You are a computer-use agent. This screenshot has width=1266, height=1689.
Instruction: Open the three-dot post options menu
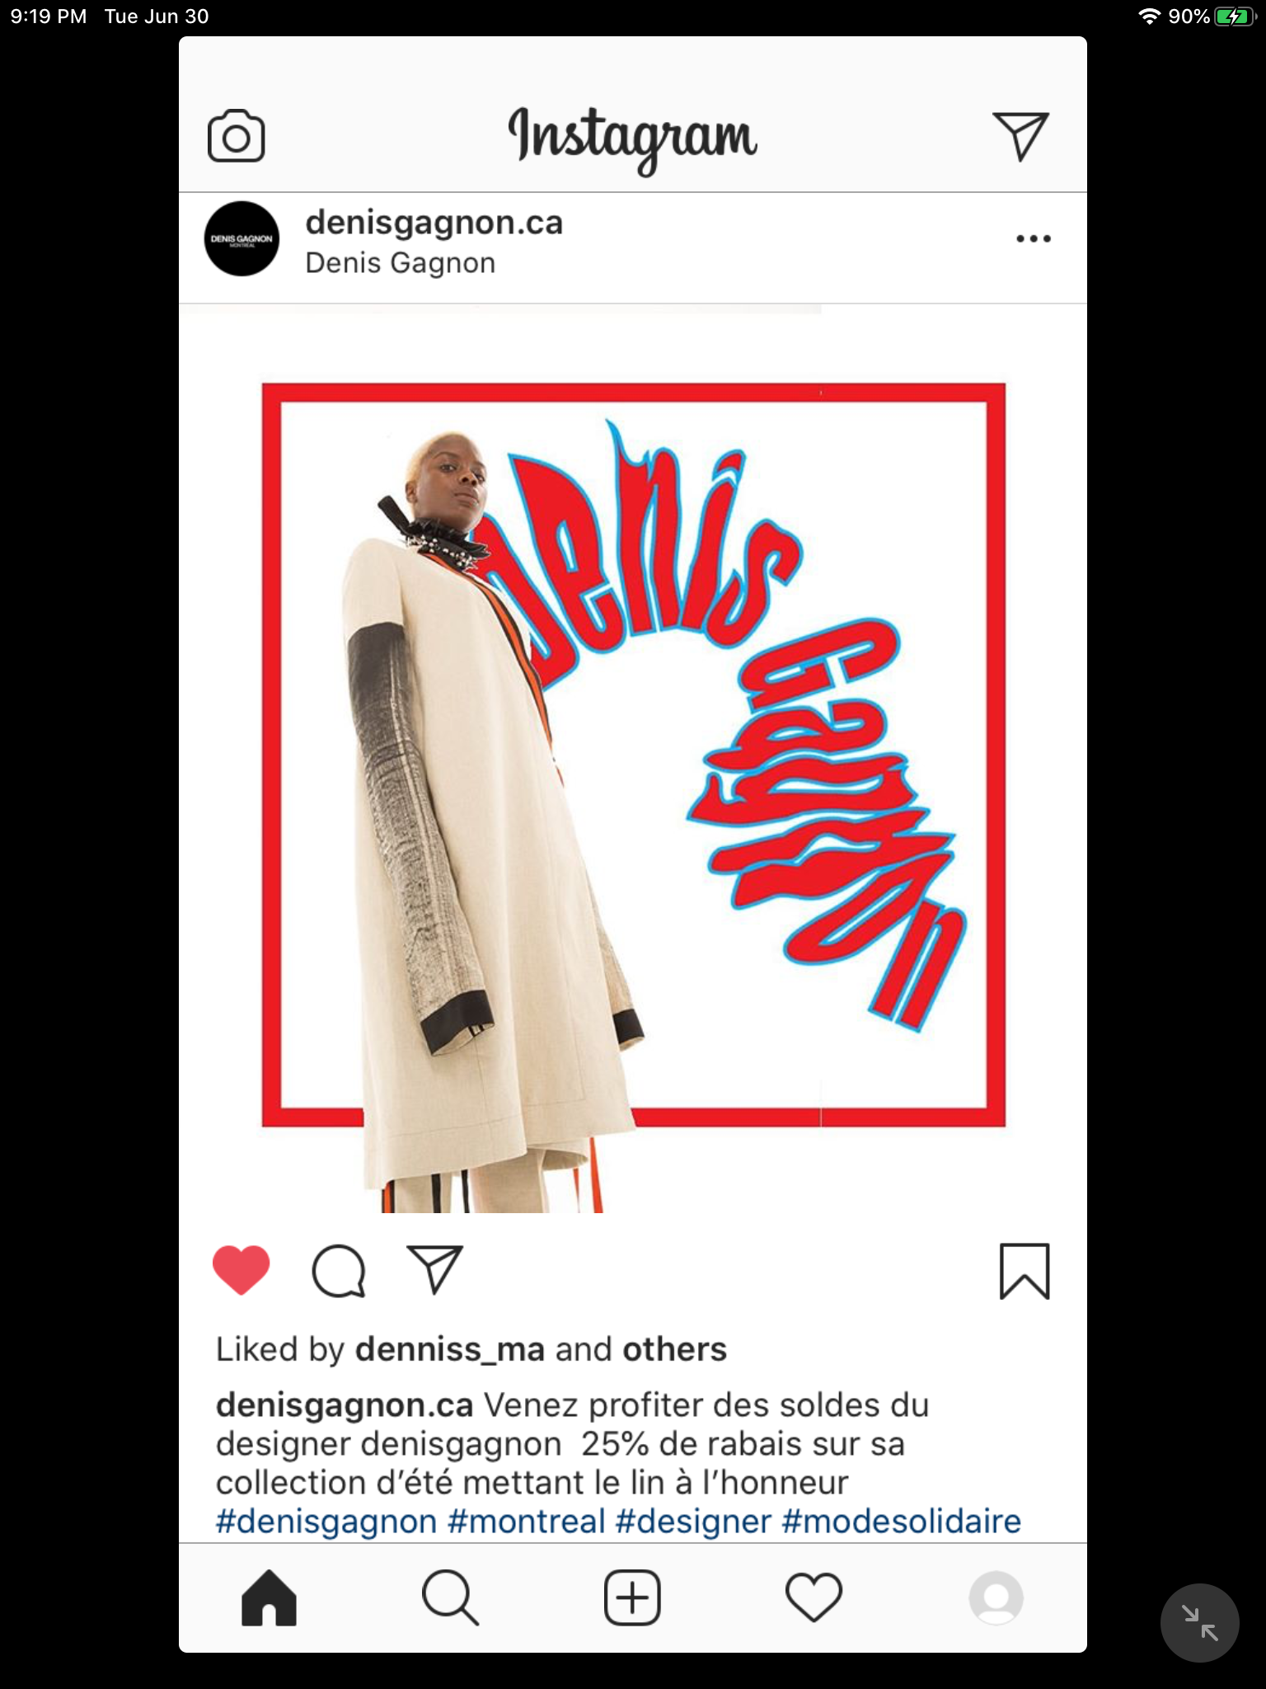(1033, 239)
